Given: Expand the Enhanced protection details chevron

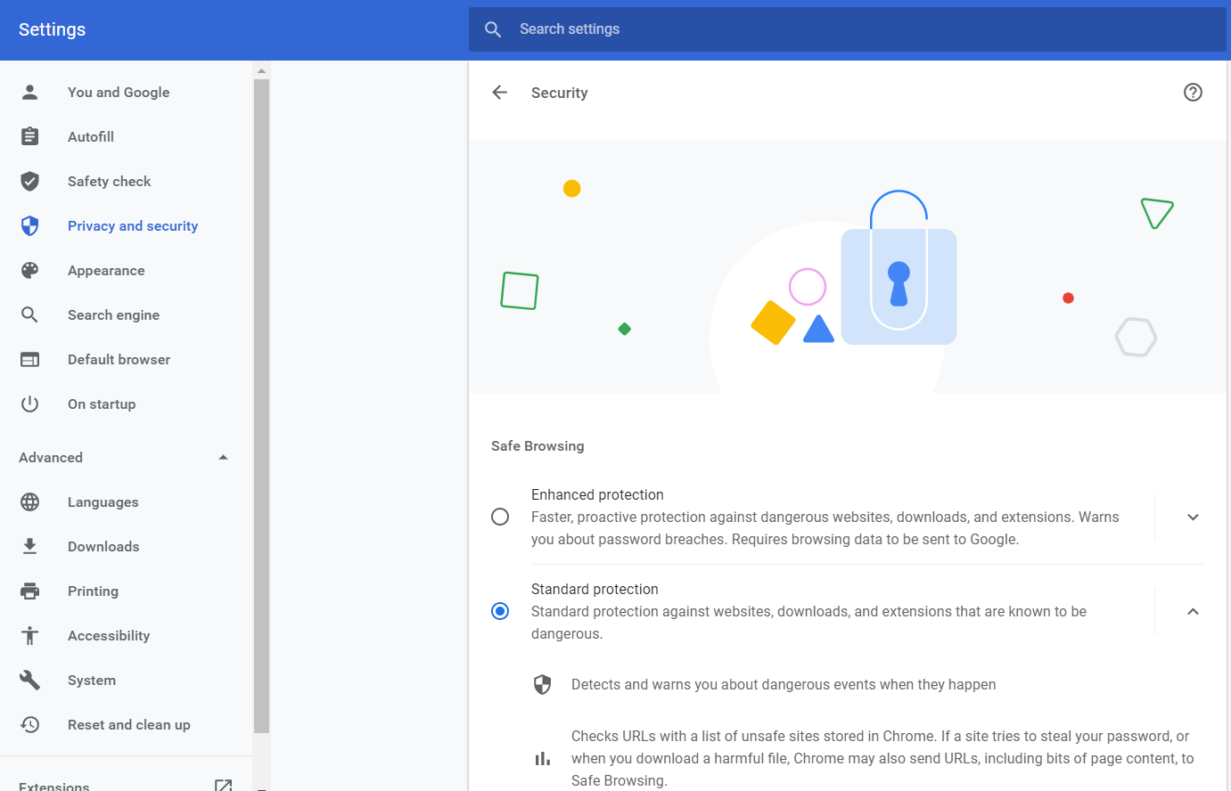Looking at the screenshot, I should point(1193,518).
